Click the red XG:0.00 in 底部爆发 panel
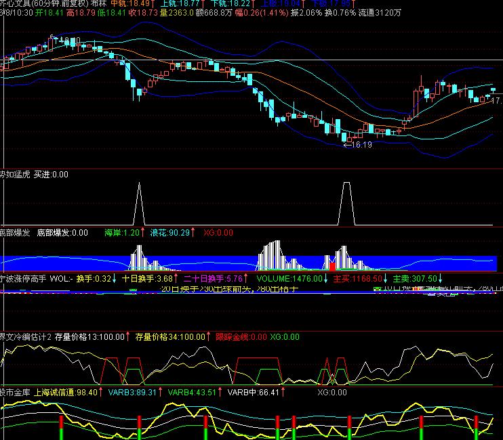The height and width of the screenshot is (440, 503). 218,233
